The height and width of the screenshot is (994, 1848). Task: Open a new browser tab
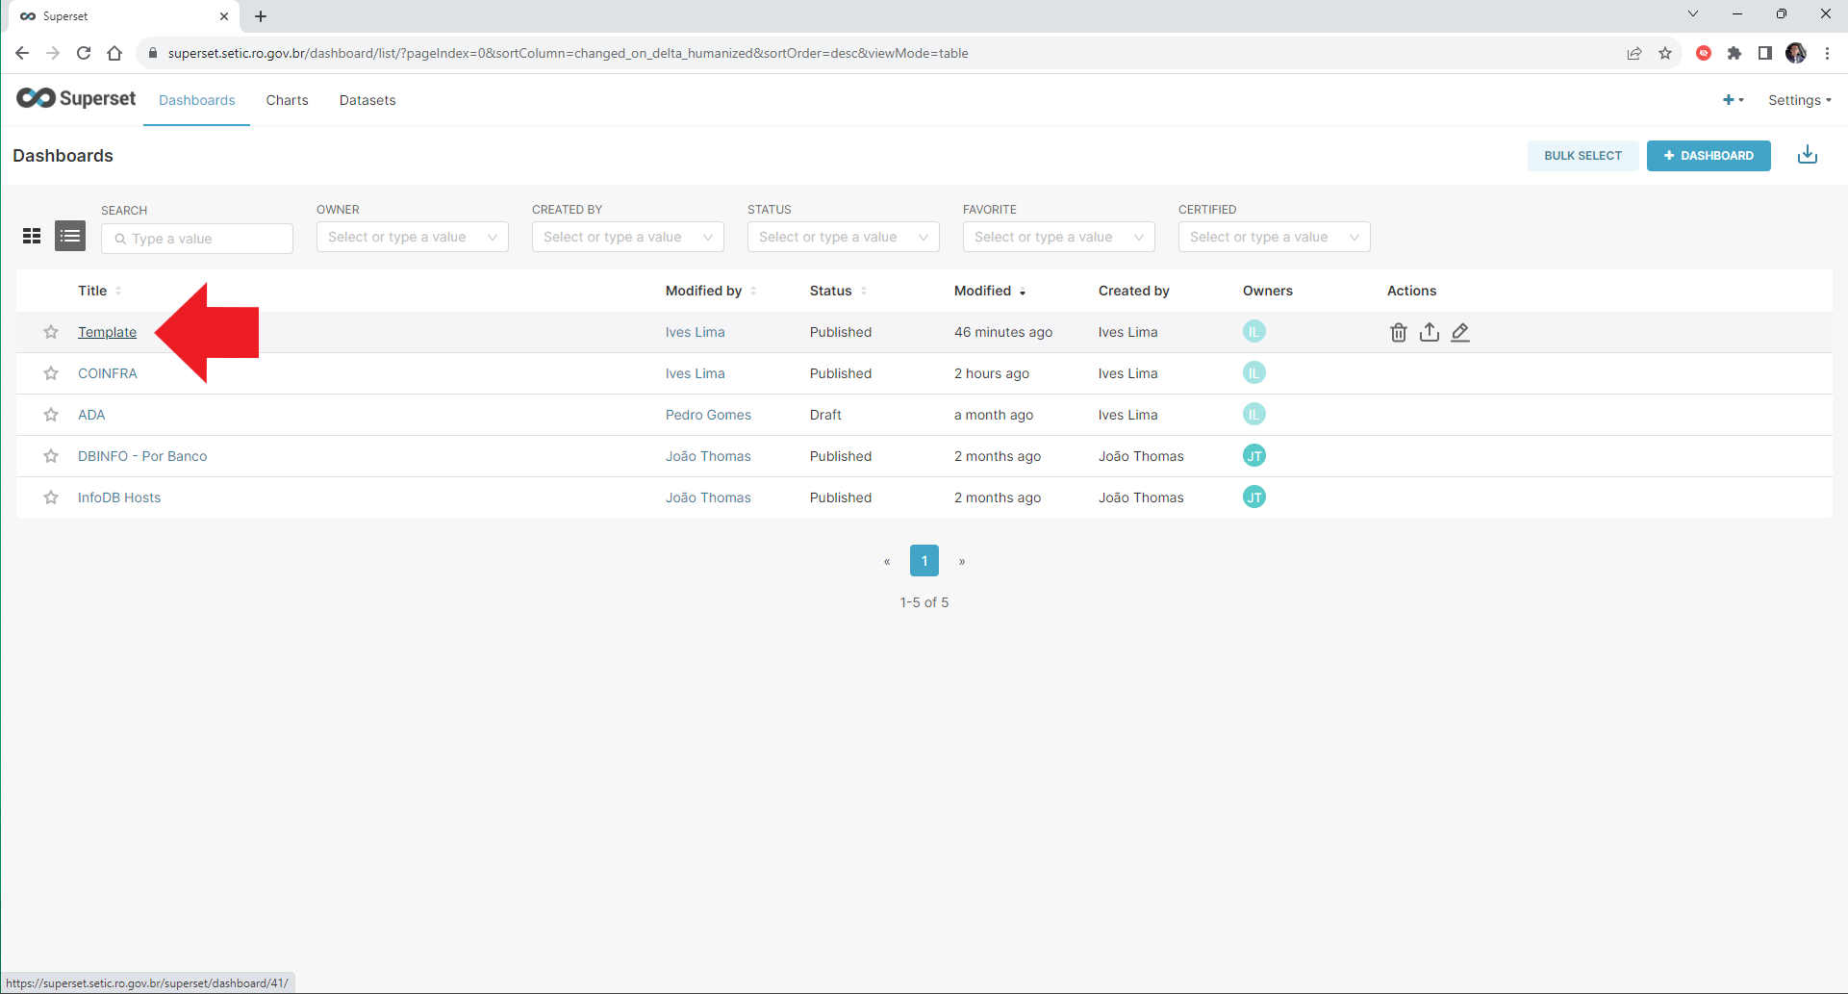coord(261,16)
